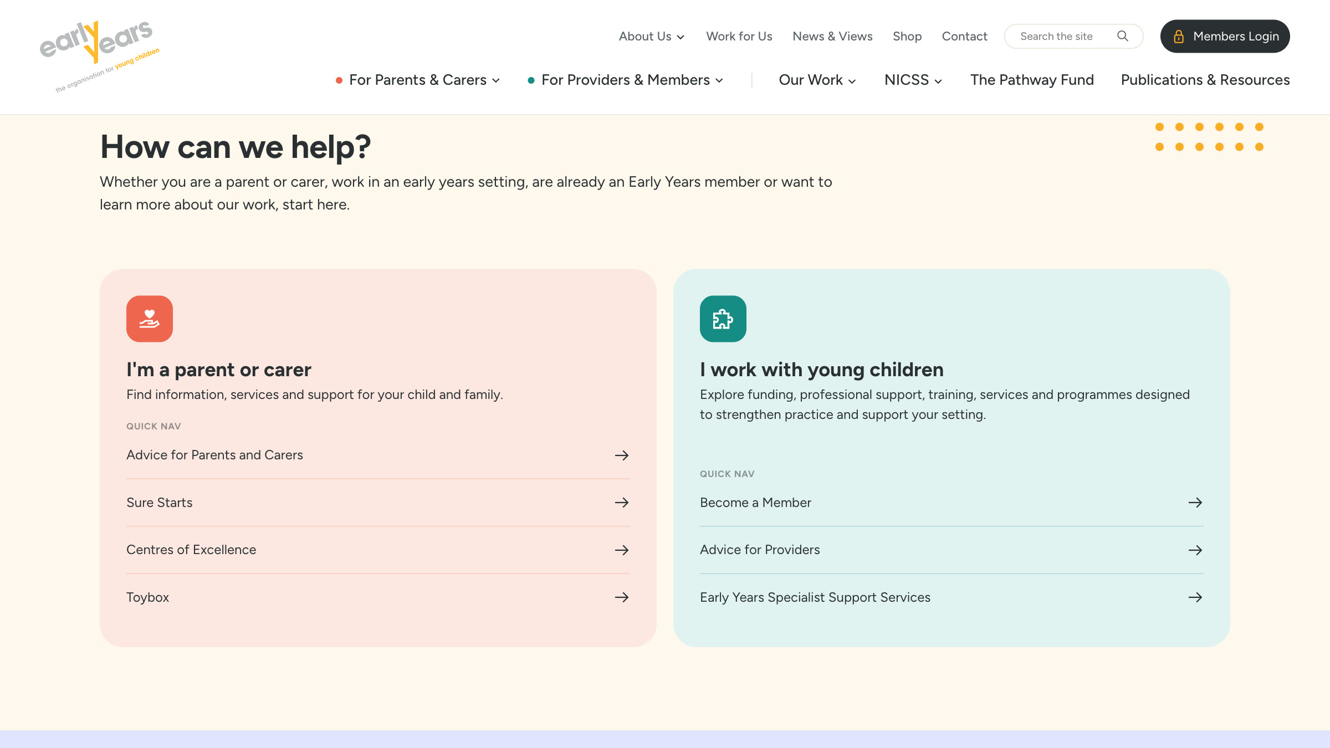Open the Centres of Excellence link
Image resolution: width=1330 pixels, height=748 pixels.
click(x=191, y=550)
